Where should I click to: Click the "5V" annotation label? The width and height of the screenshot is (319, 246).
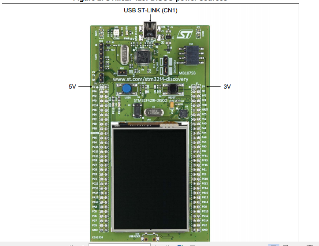tap(72, 86)
